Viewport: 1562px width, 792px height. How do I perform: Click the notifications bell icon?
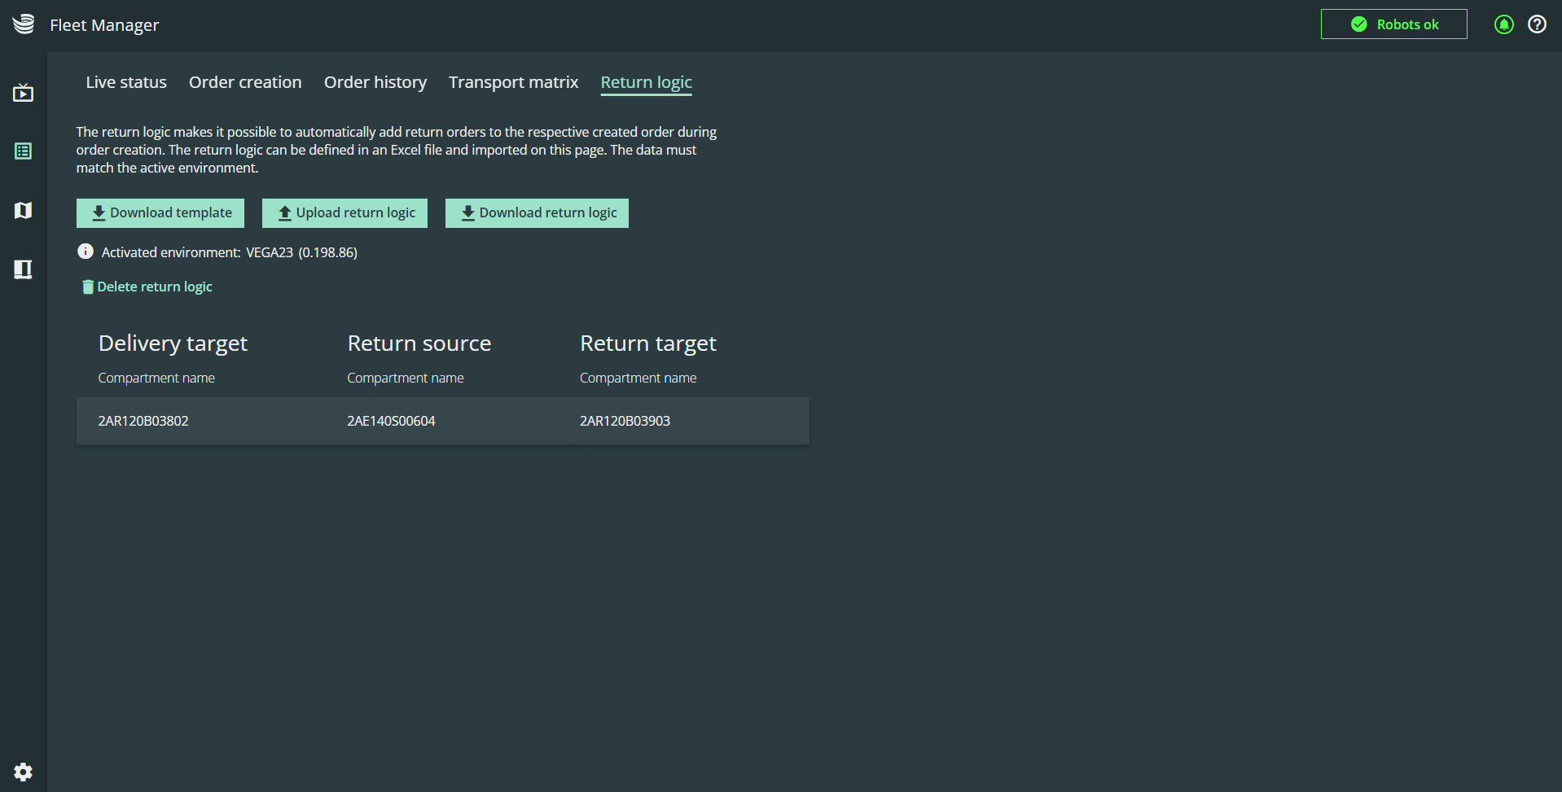point(1504,24)
